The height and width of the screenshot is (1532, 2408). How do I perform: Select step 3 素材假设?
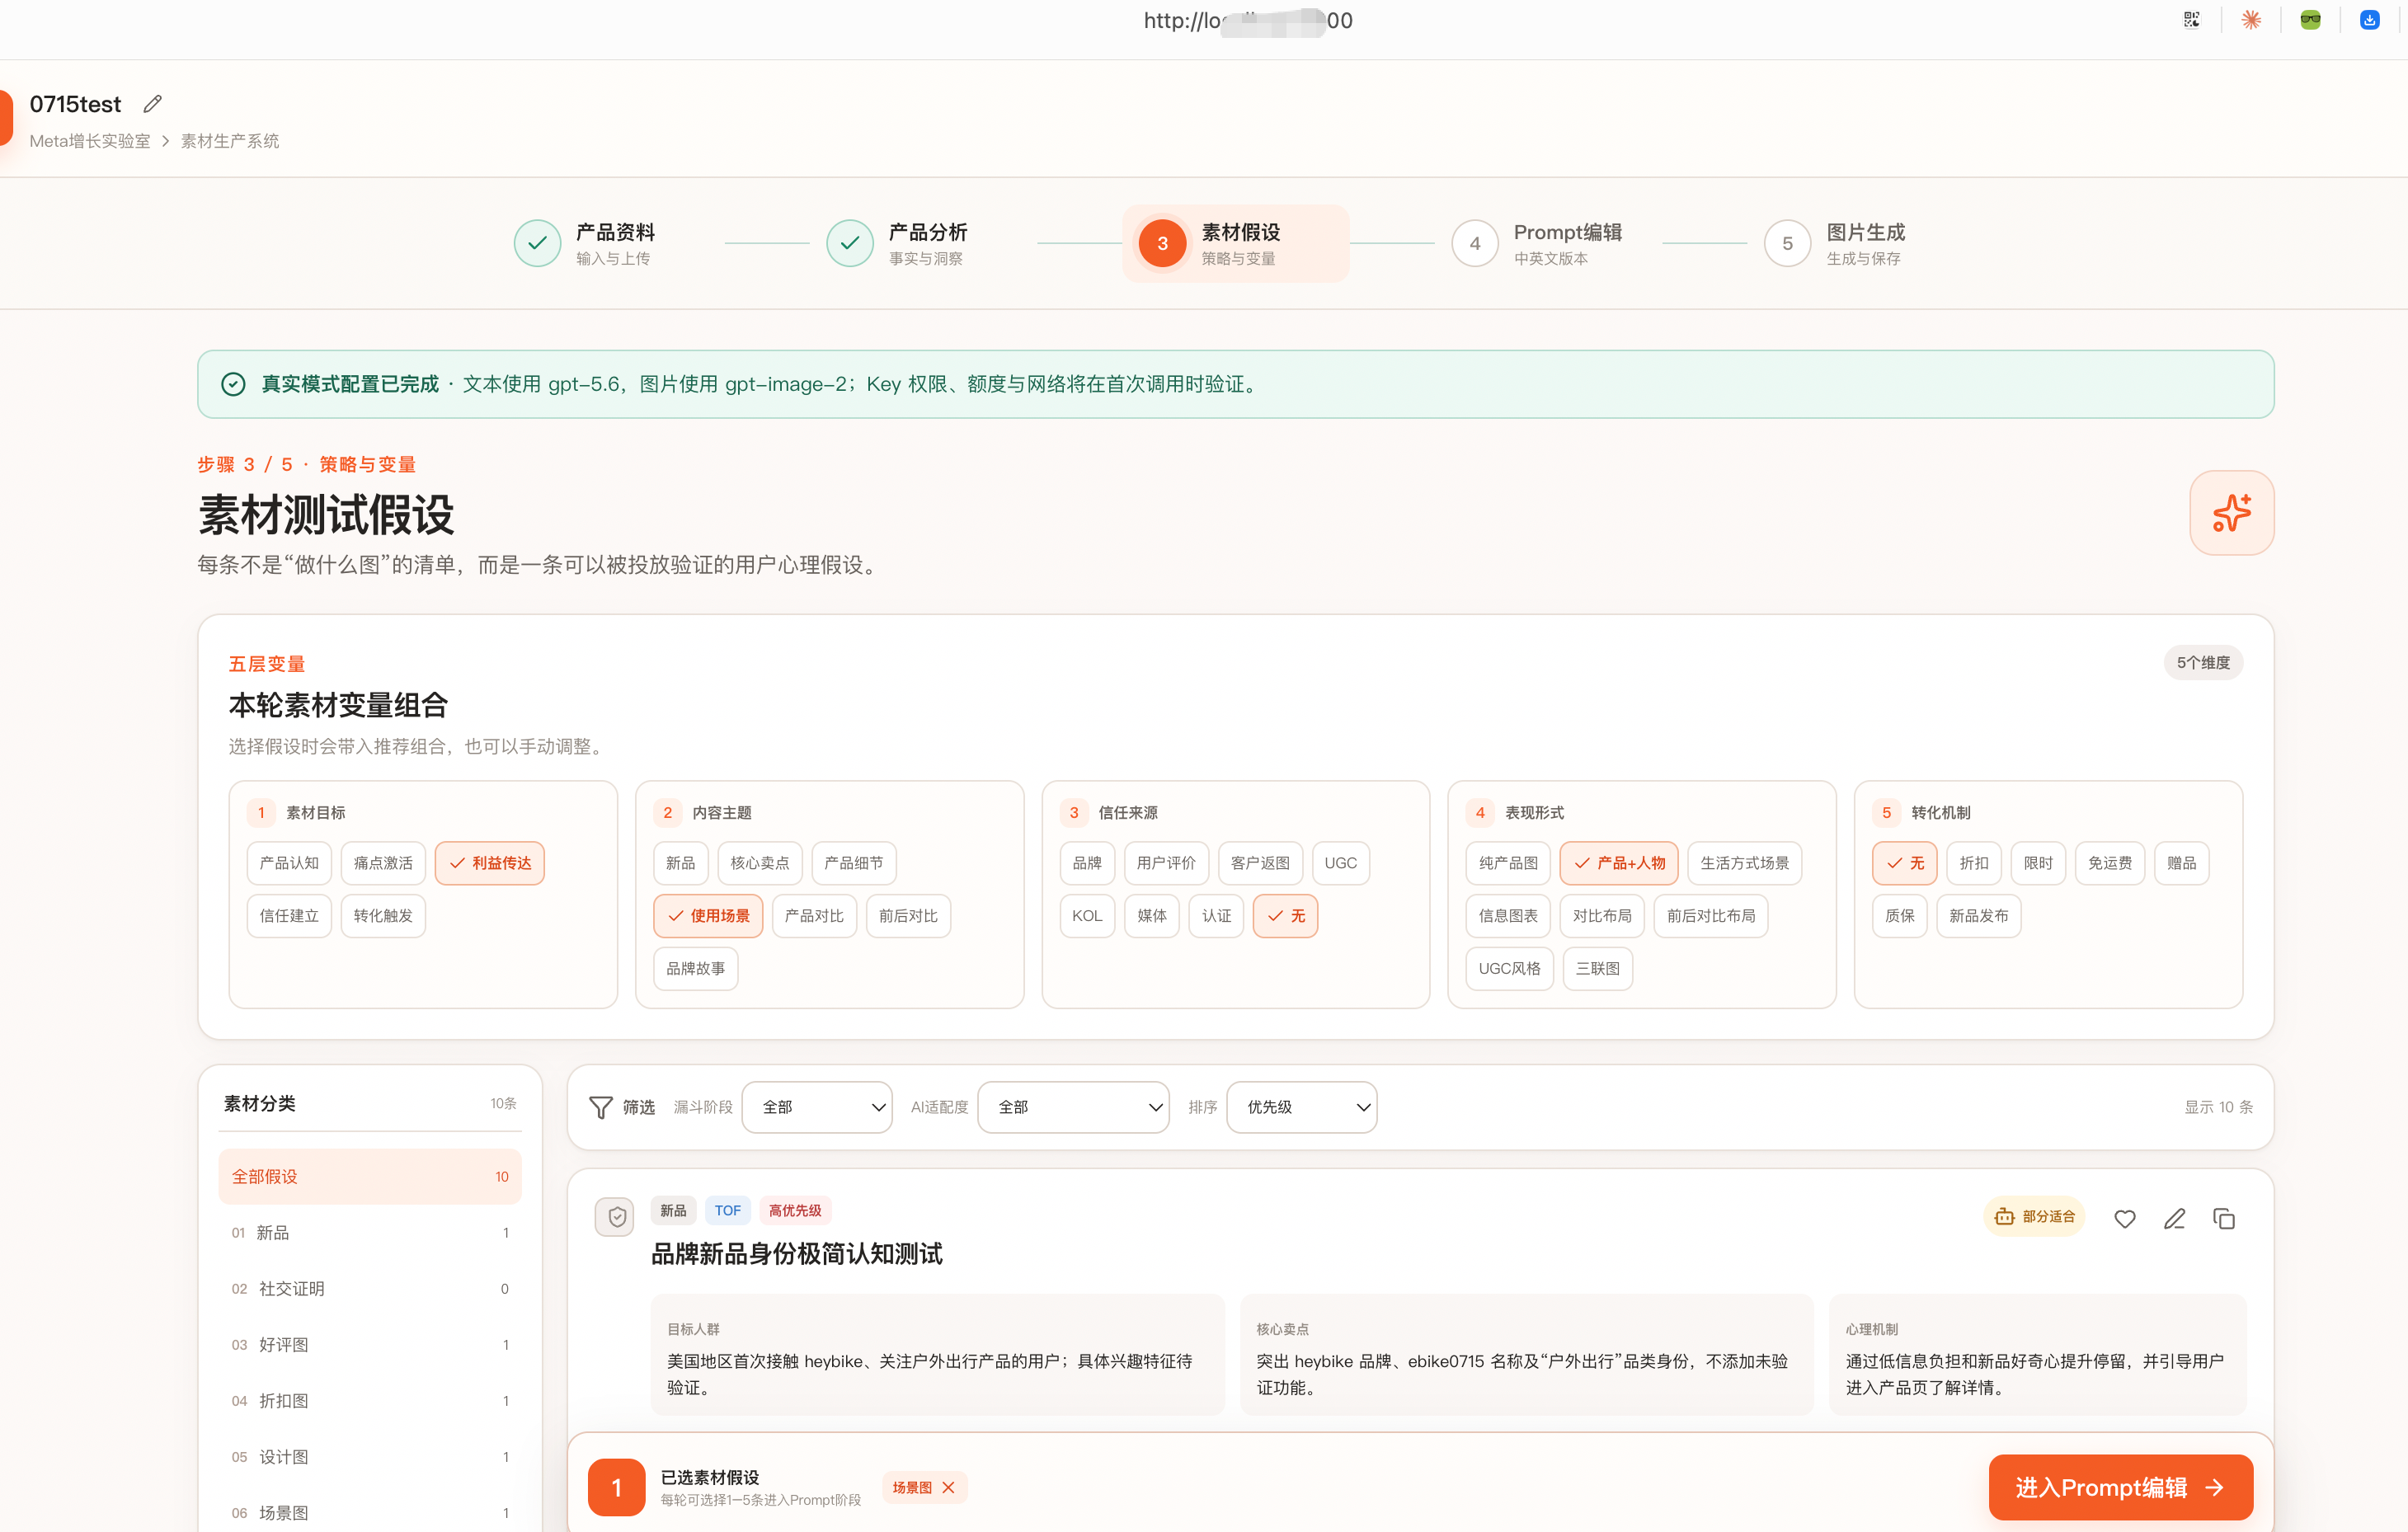1235,243
